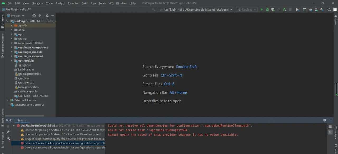
Task: Open Search Everywhere with the magnifier icon
Action: tap(329, 9)
